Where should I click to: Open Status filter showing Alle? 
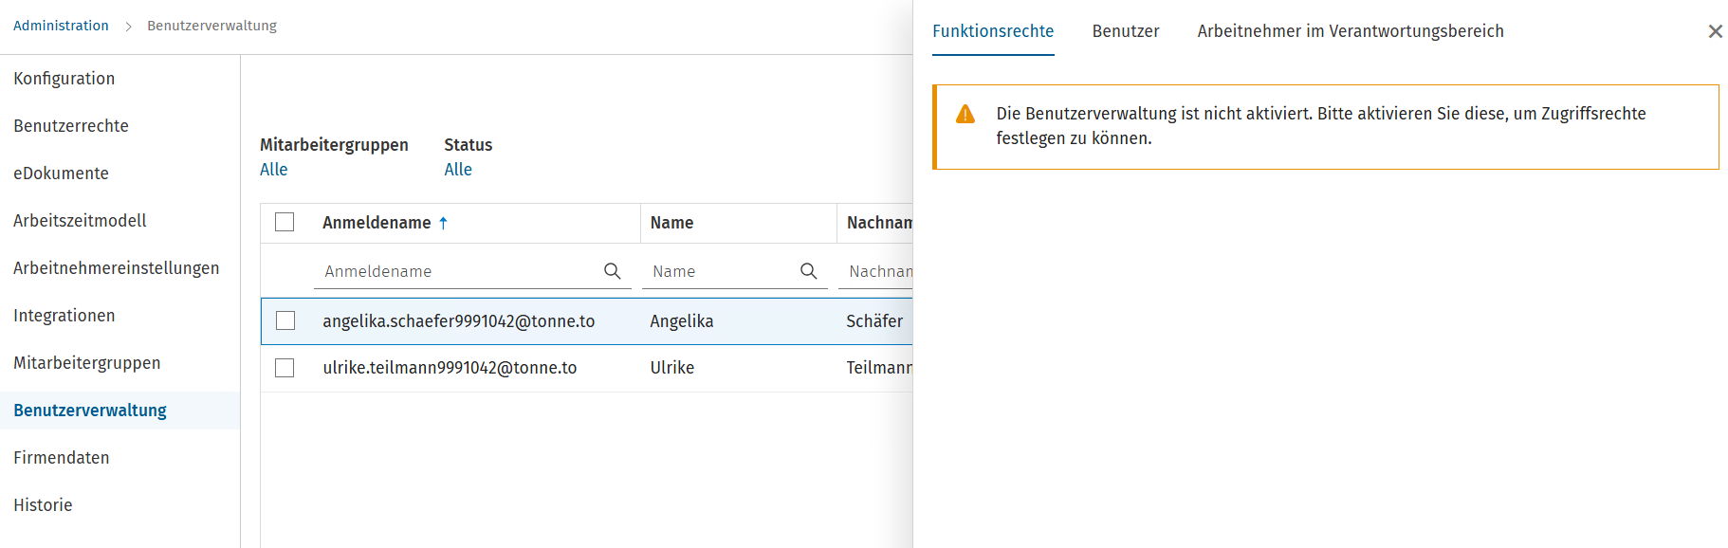coord(458,170)
